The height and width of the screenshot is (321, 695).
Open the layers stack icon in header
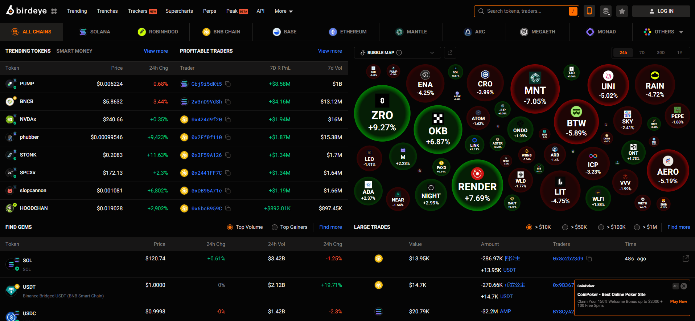point(606,11)
